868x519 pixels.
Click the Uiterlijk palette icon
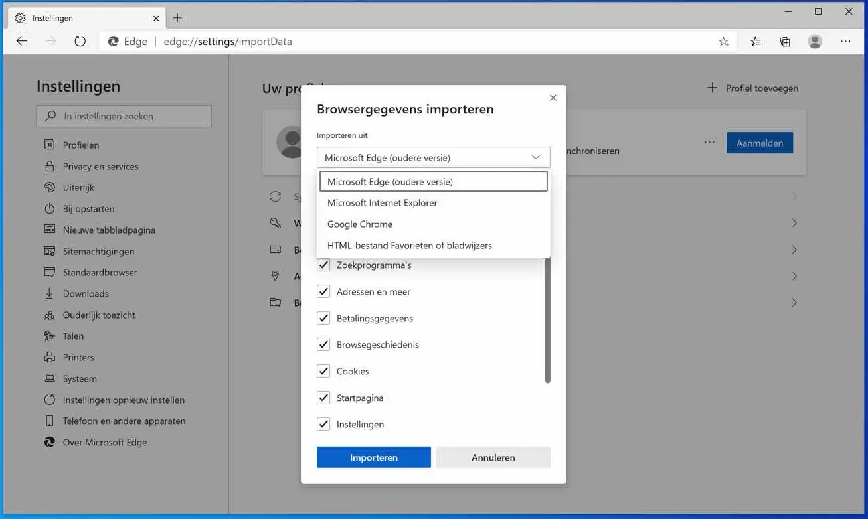pos(49,187)
